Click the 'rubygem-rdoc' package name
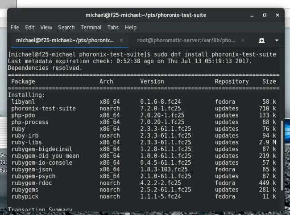Screen dimensions: 290x215 pyautogui.click(x=32, y=183)
